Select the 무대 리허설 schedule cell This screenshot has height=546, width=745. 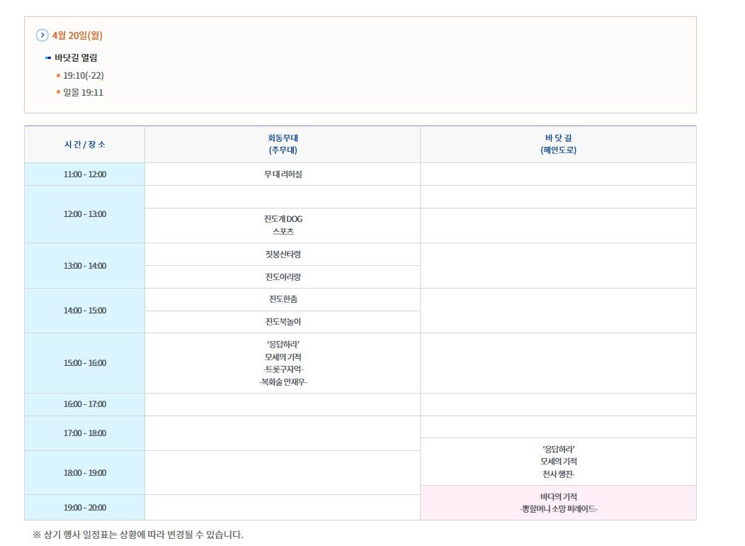(283, 174)
